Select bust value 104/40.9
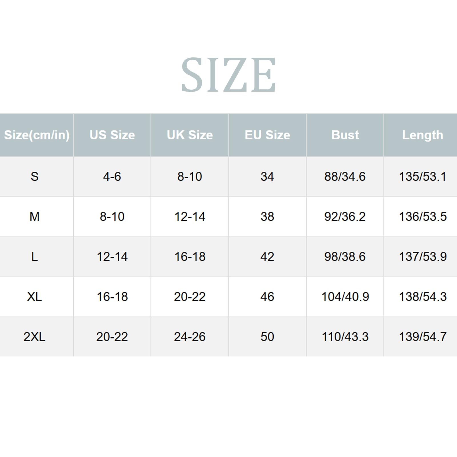The image size is (457, 457). (345, 296)
